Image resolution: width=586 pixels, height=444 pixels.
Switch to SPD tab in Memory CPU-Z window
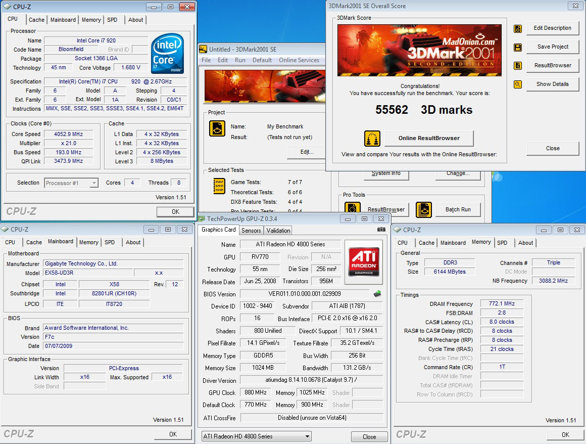(x=502, y=243)
